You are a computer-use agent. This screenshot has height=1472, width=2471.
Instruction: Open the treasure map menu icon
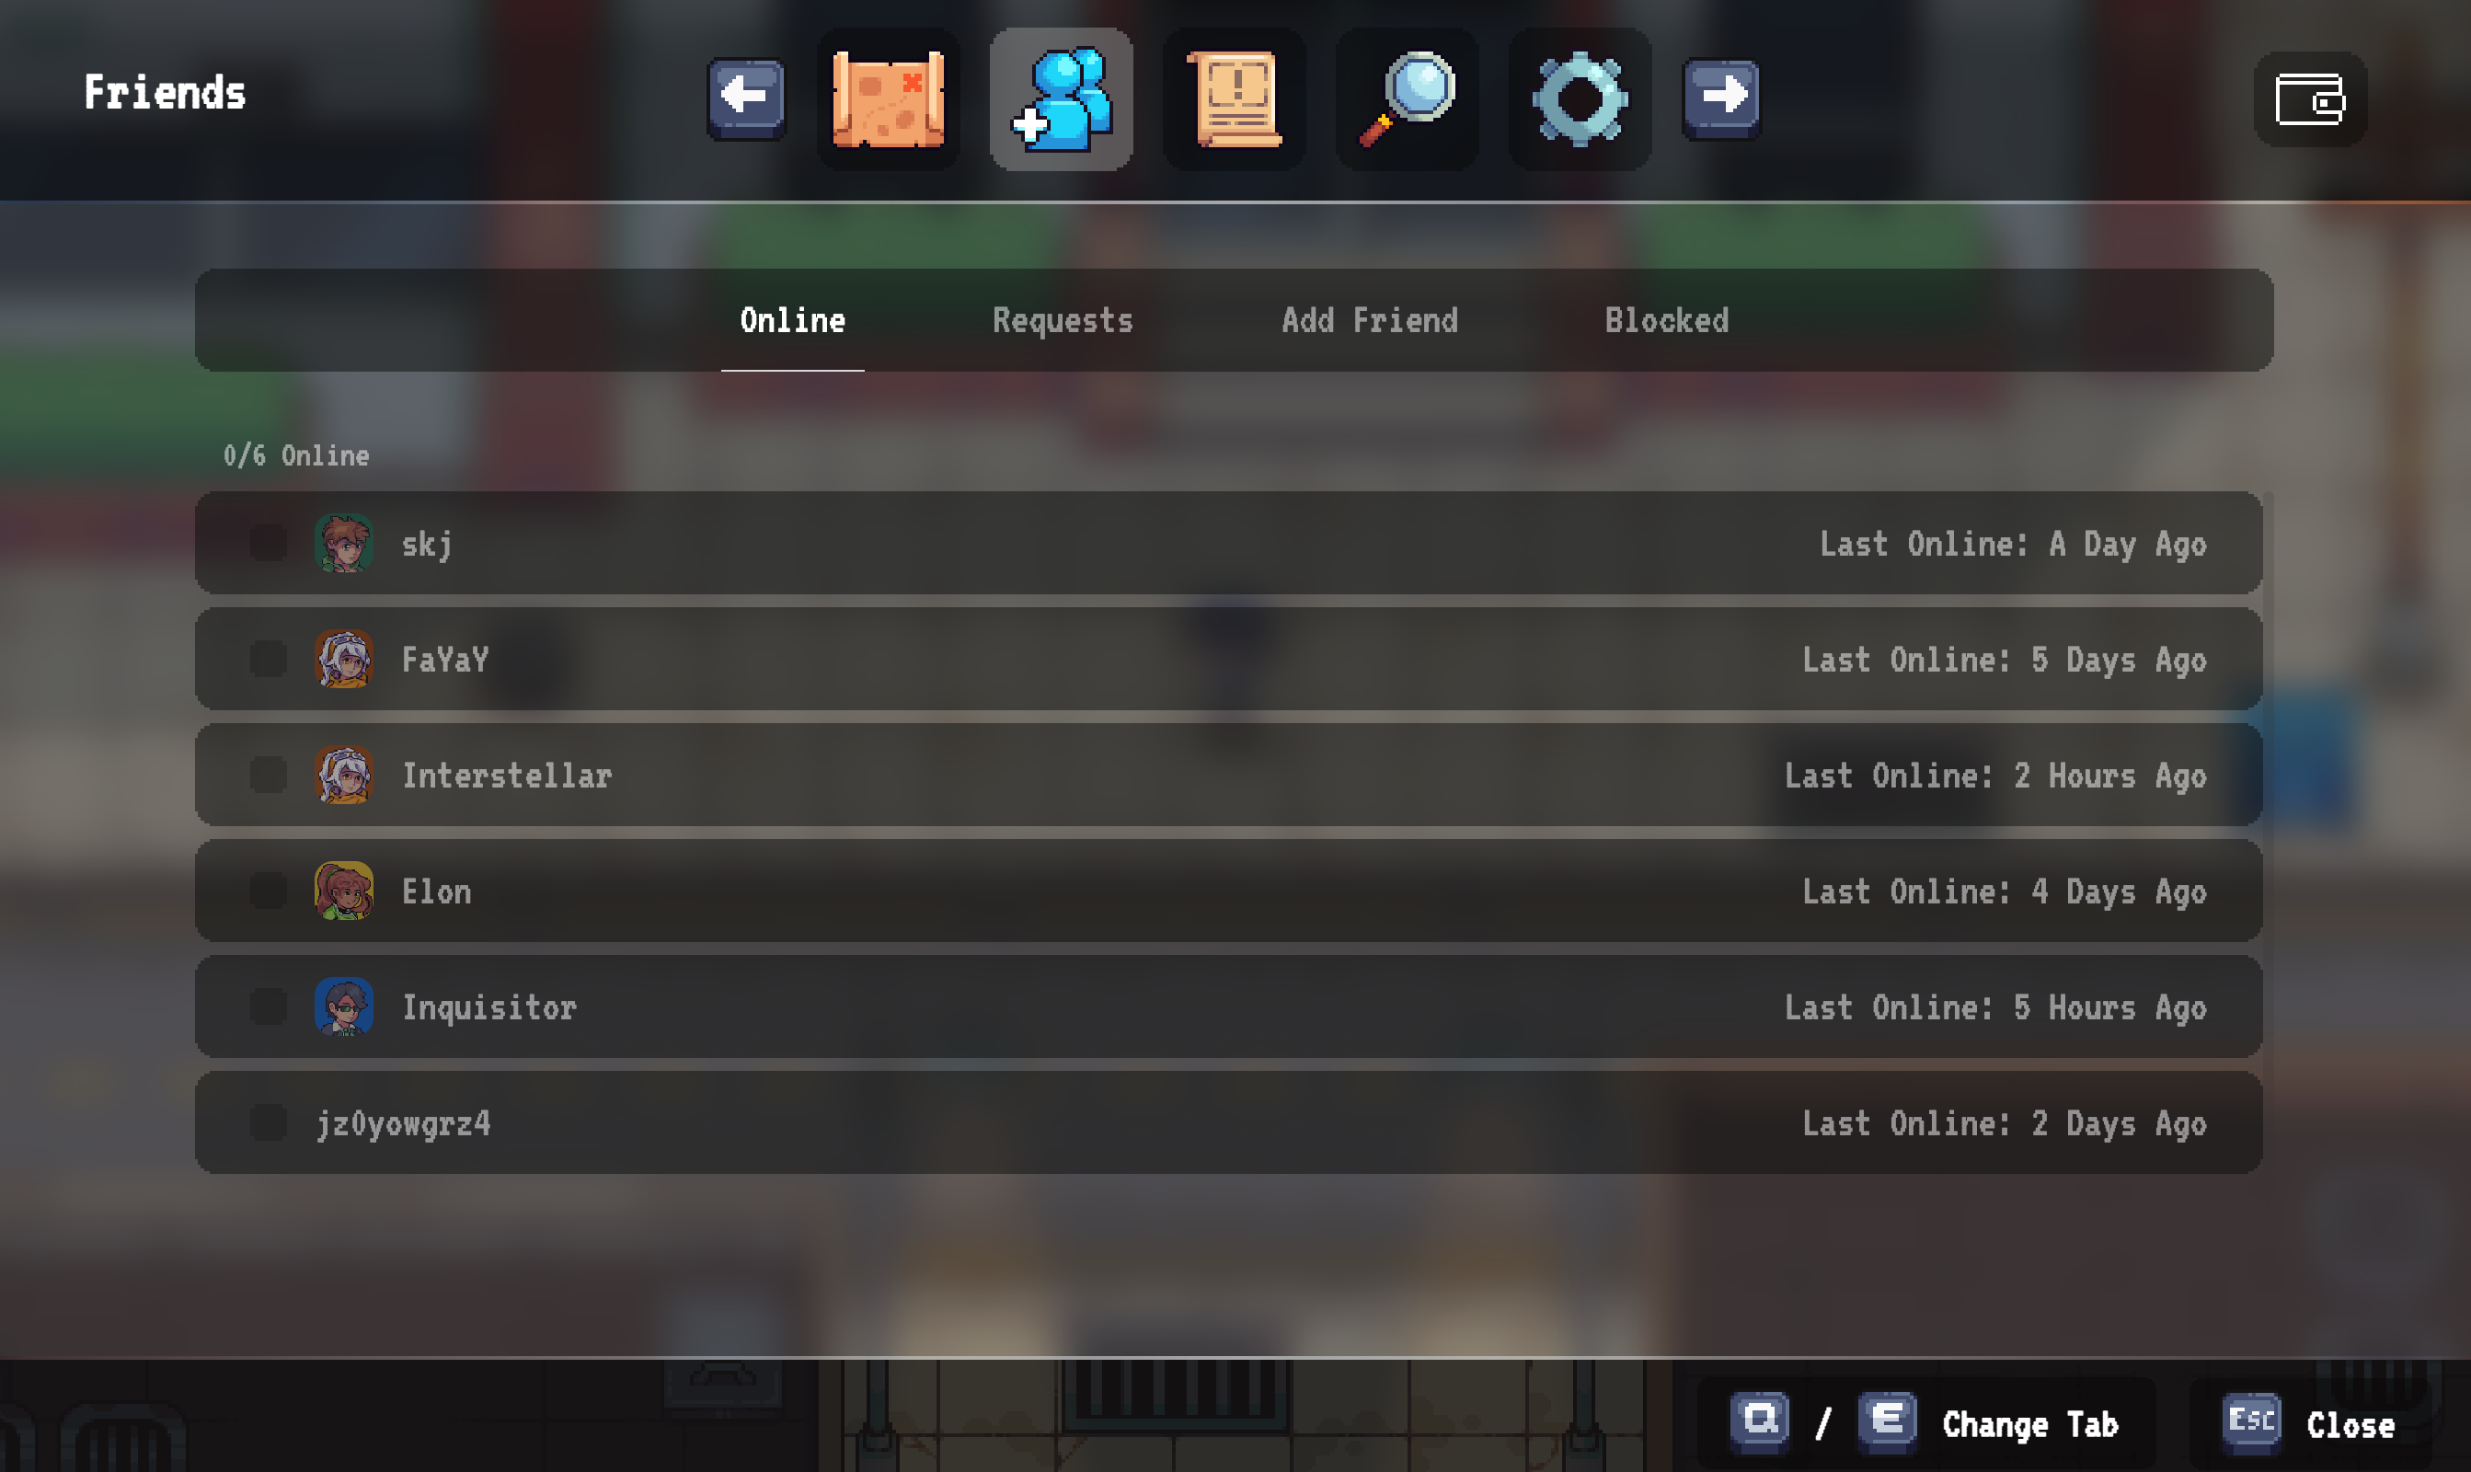click(889, 99)
